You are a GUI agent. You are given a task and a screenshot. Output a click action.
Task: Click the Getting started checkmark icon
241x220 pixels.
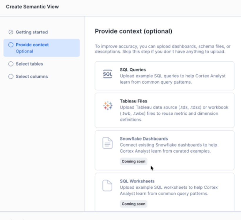tap(11, 32)
